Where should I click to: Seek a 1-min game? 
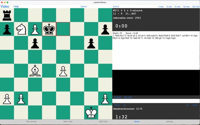click(x=161, y=7)
